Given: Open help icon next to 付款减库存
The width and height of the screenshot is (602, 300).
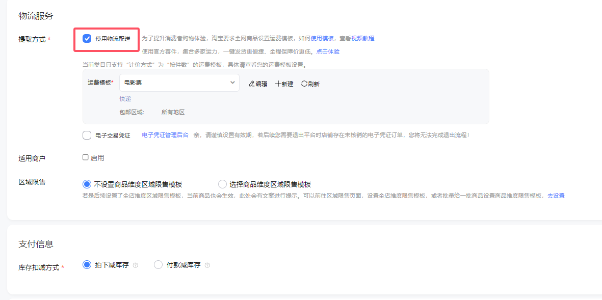Looking at the screenshot, I should point(207,265).
